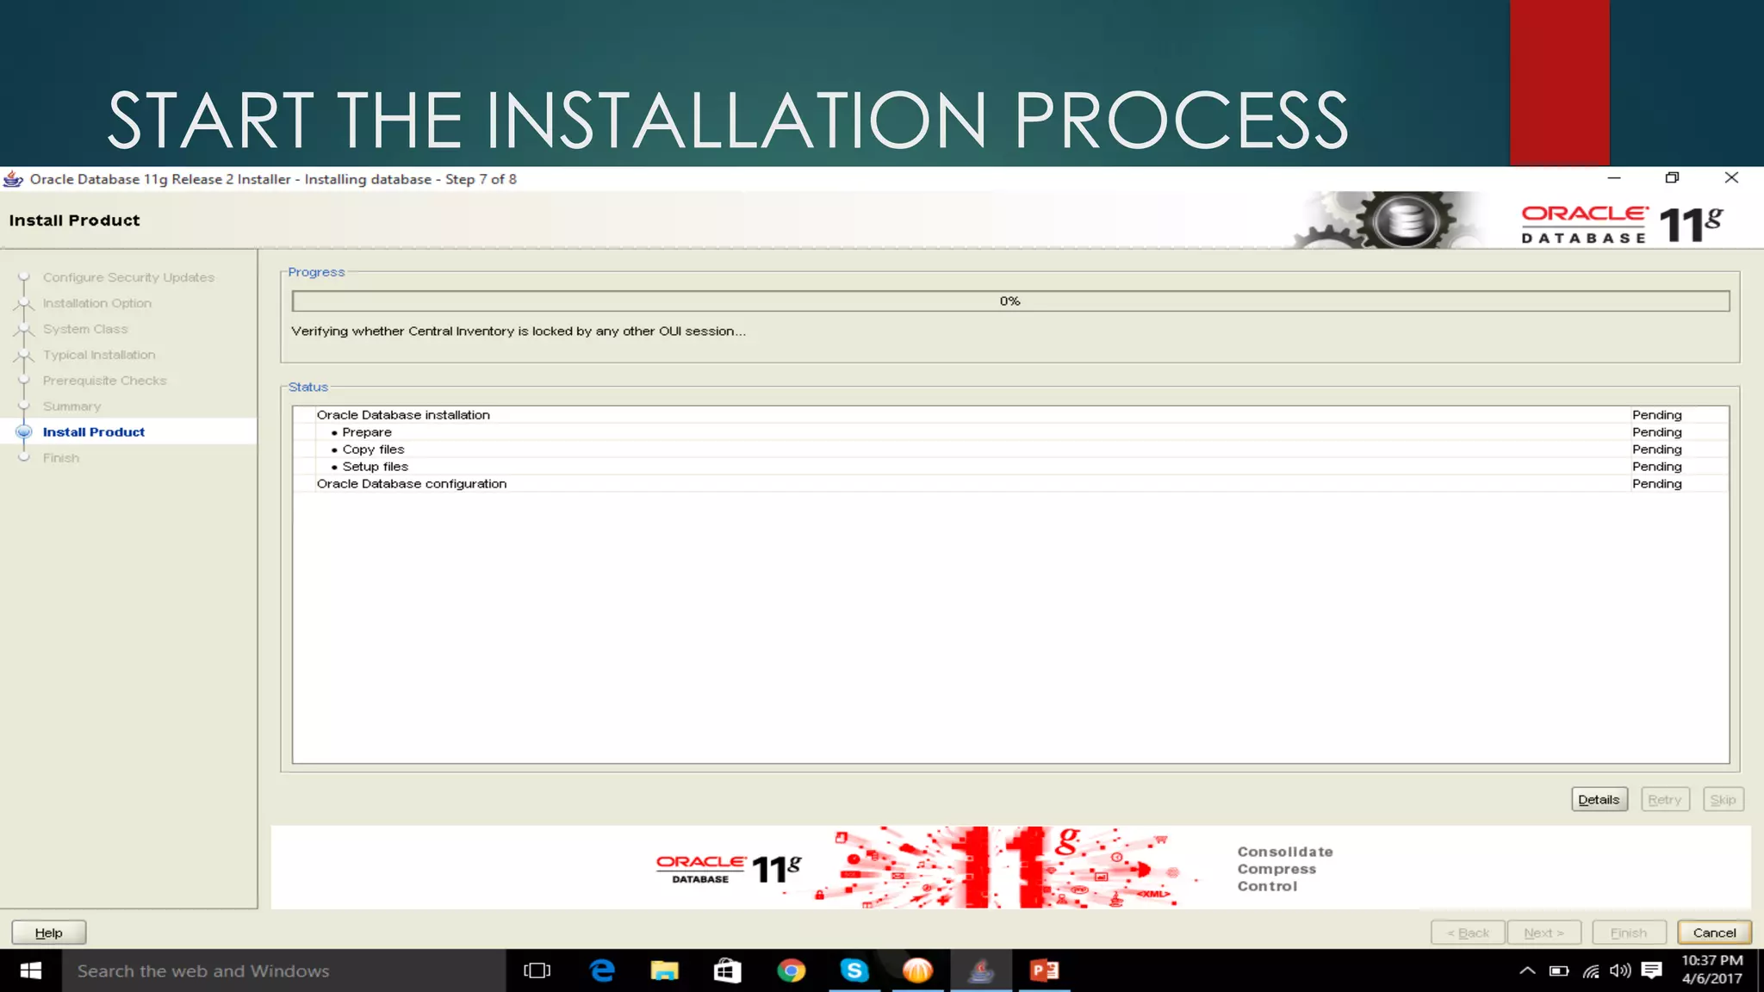Switch to PowerPoint on taskbar
Viewport: 1764px width, 992px height.
point(1045,971)
